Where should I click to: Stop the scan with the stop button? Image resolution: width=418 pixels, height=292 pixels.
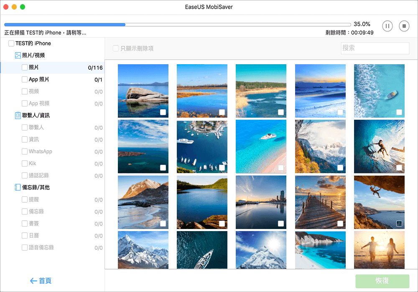click(x=403, y=26)
